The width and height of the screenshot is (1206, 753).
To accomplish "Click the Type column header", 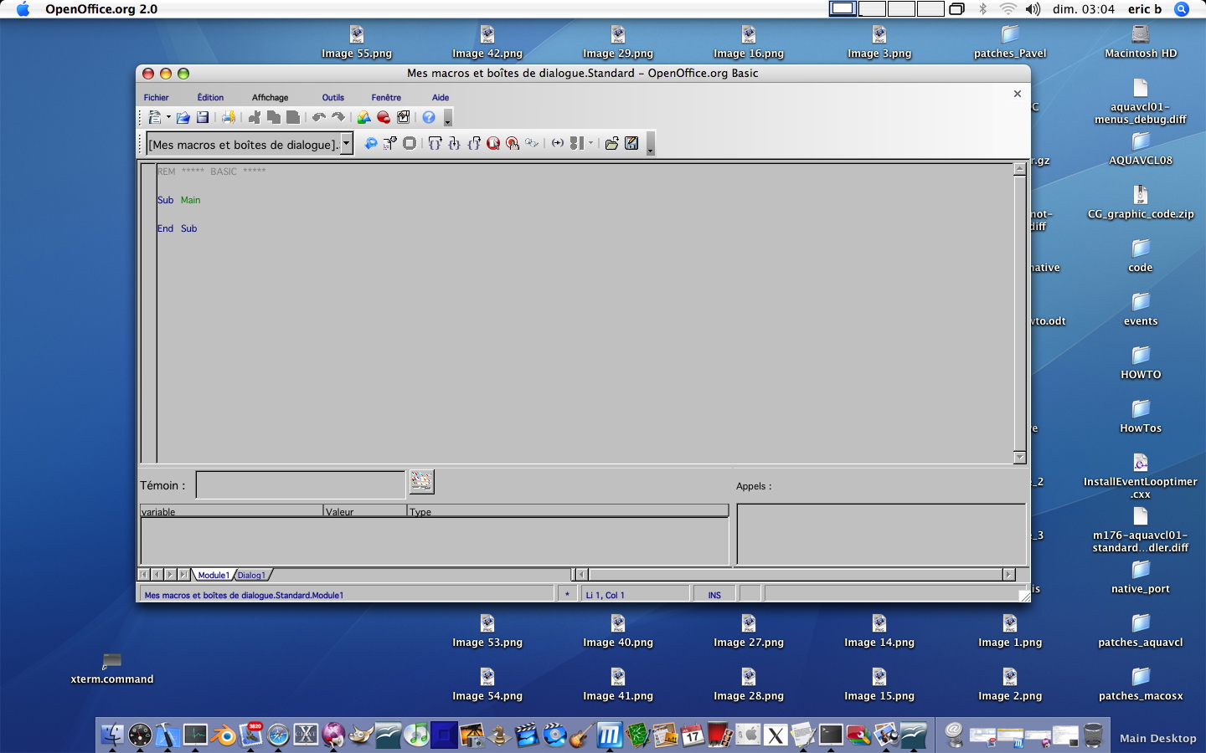I will [568, 511].
